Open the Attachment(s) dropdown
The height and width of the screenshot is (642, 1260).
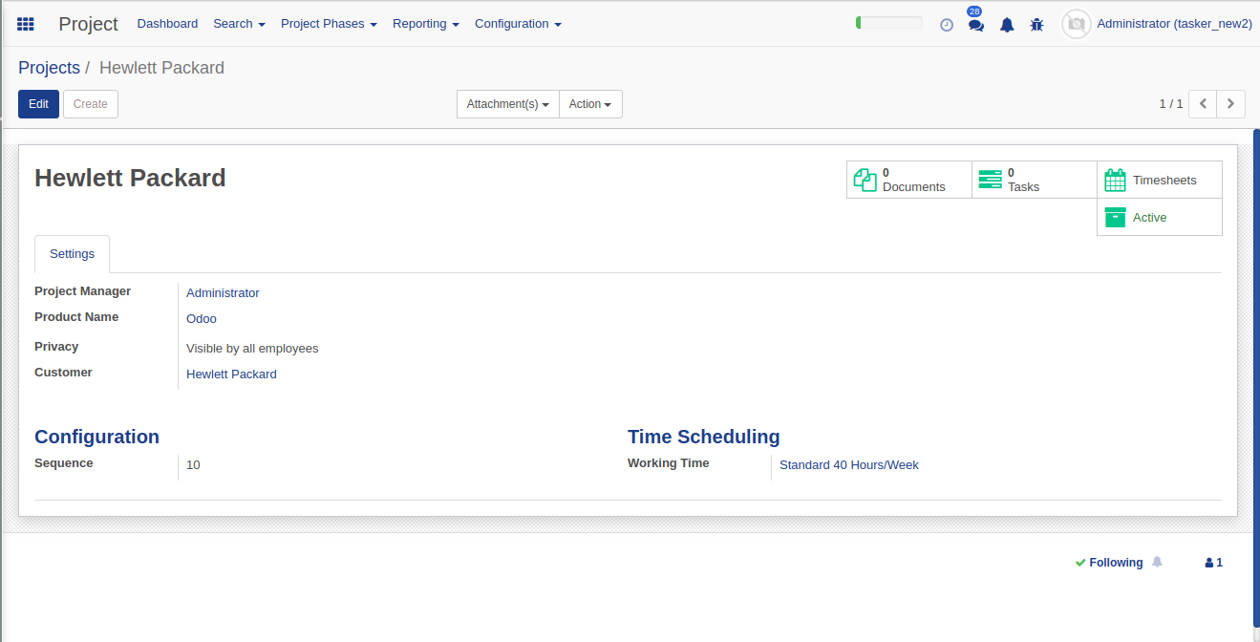pos(508,104)
